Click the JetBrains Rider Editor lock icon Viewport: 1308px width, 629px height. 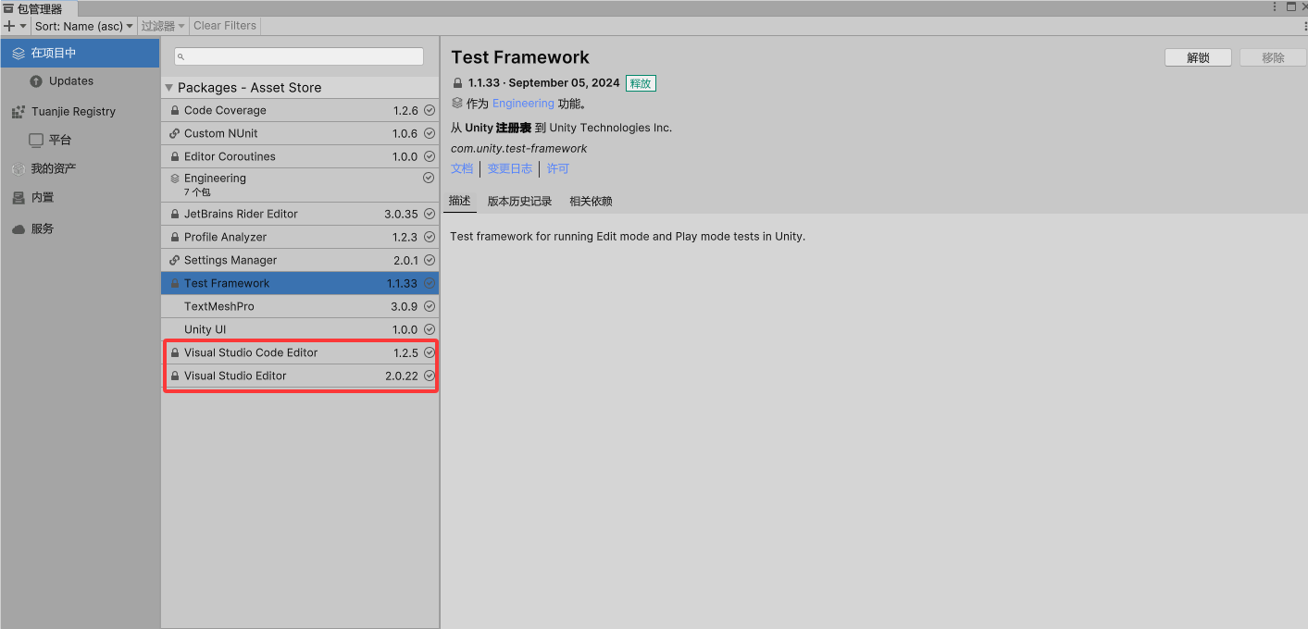[175, 214]
